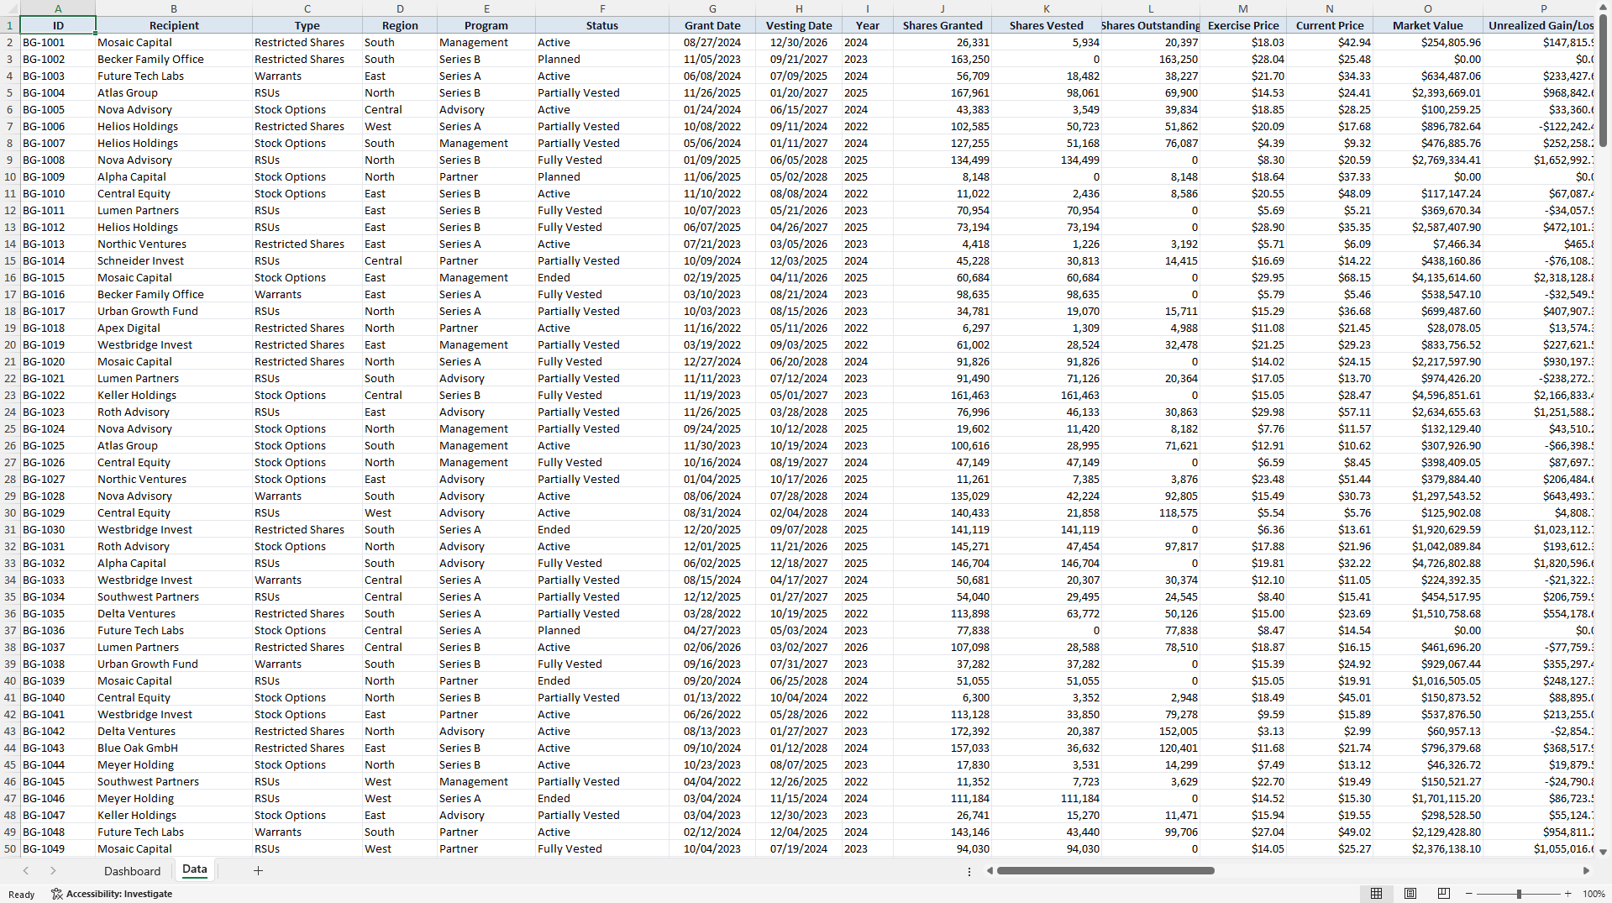Click current price $68.15
1612x903 pixels.
click(x=1329, y=277)
